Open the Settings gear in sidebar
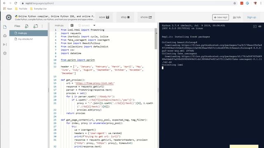 pyautogui.click(x=5, y=53)
